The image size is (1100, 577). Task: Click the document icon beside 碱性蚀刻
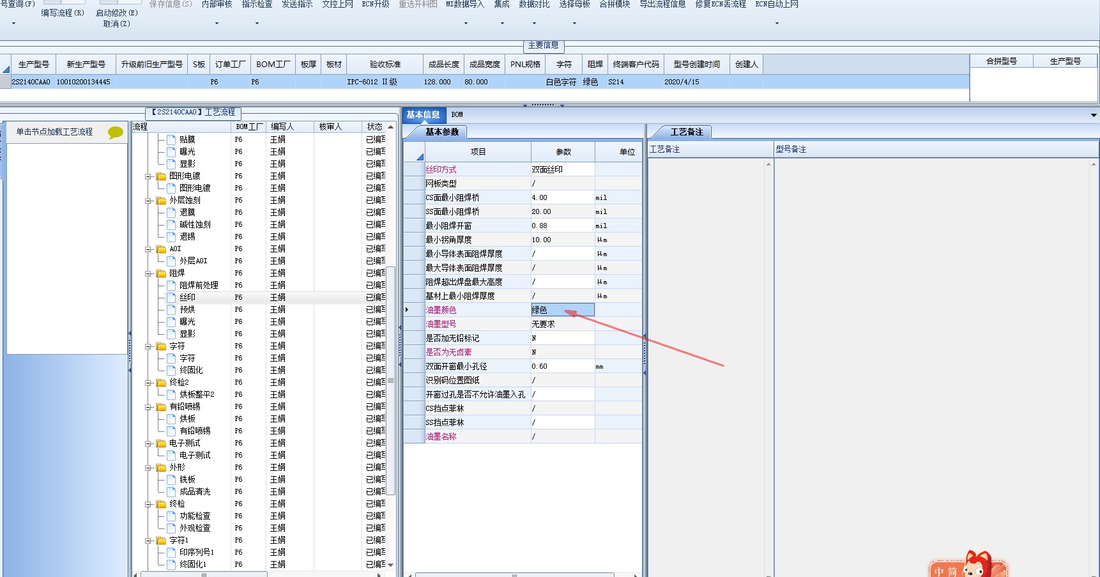171,224
